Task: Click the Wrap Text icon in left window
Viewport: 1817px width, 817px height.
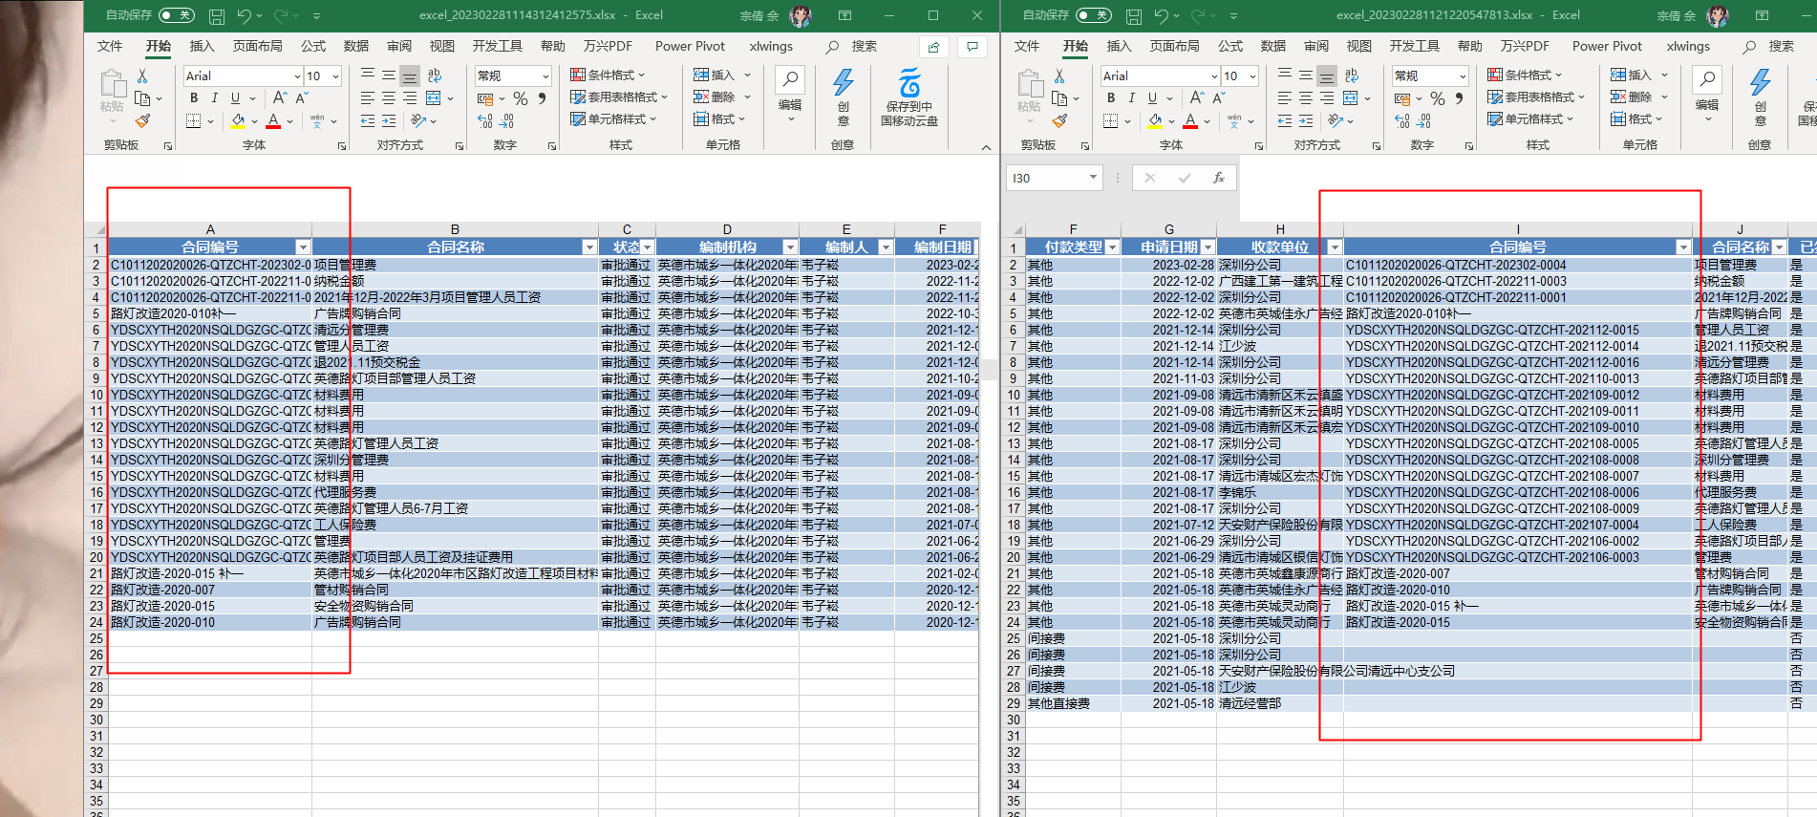Action: (x=435, y=75)
